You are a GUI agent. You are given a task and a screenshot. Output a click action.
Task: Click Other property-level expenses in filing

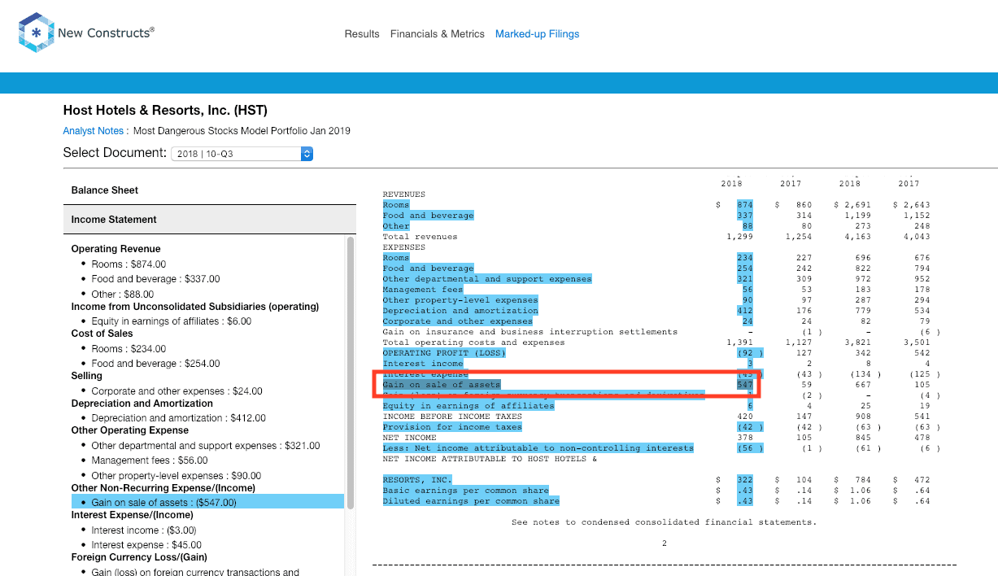point(460,300)
